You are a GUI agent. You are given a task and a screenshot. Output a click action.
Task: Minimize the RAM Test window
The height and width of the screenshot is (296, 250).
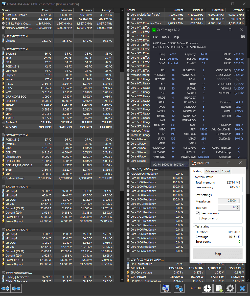tap(217, 163)
